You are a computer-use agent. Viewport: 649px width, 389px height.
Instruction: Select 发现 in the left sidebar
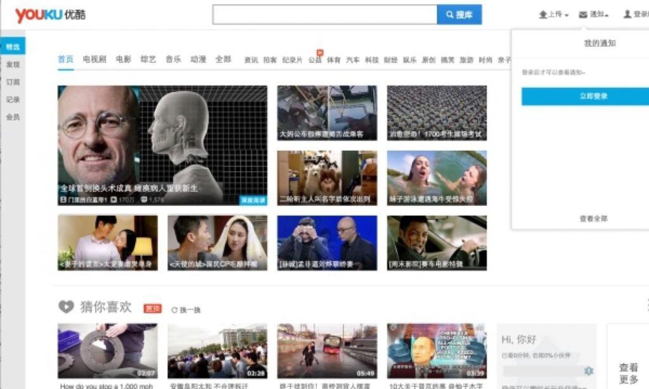tap(13, 65)
